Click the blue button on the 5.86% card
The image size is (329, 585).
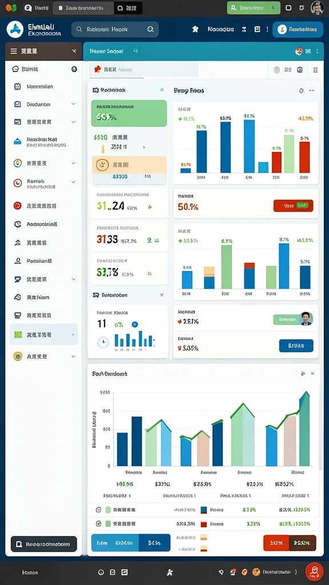point(296,346)
